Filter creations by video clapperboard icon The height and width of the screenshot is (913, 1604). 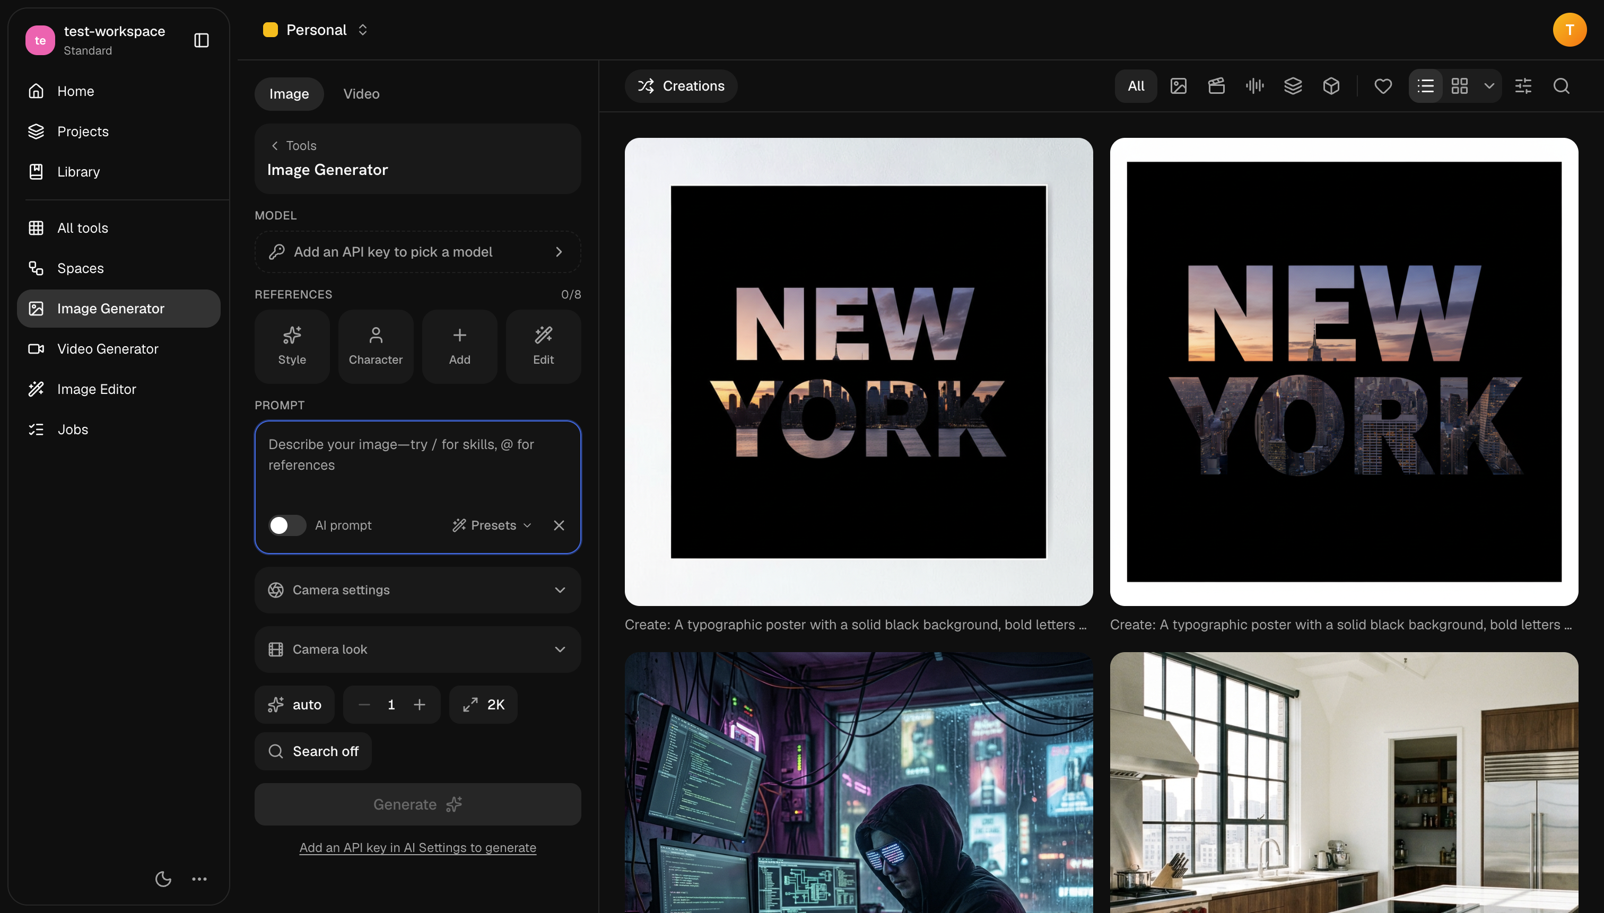(x=1216, y=86)
